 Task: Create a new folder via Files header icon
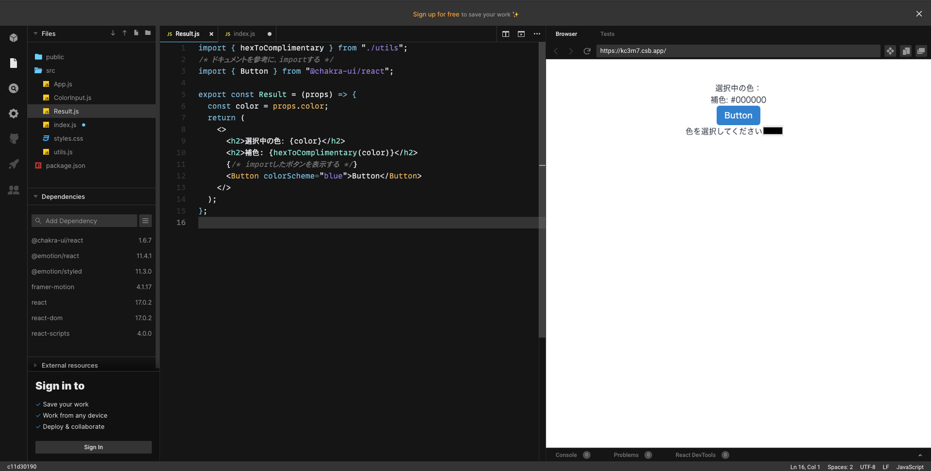pos(148,33)
